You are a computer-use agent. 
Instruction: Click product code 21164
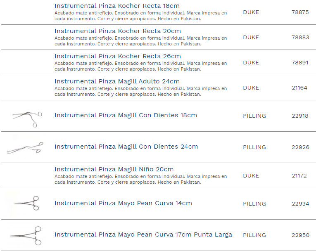(x=299, y=88)
